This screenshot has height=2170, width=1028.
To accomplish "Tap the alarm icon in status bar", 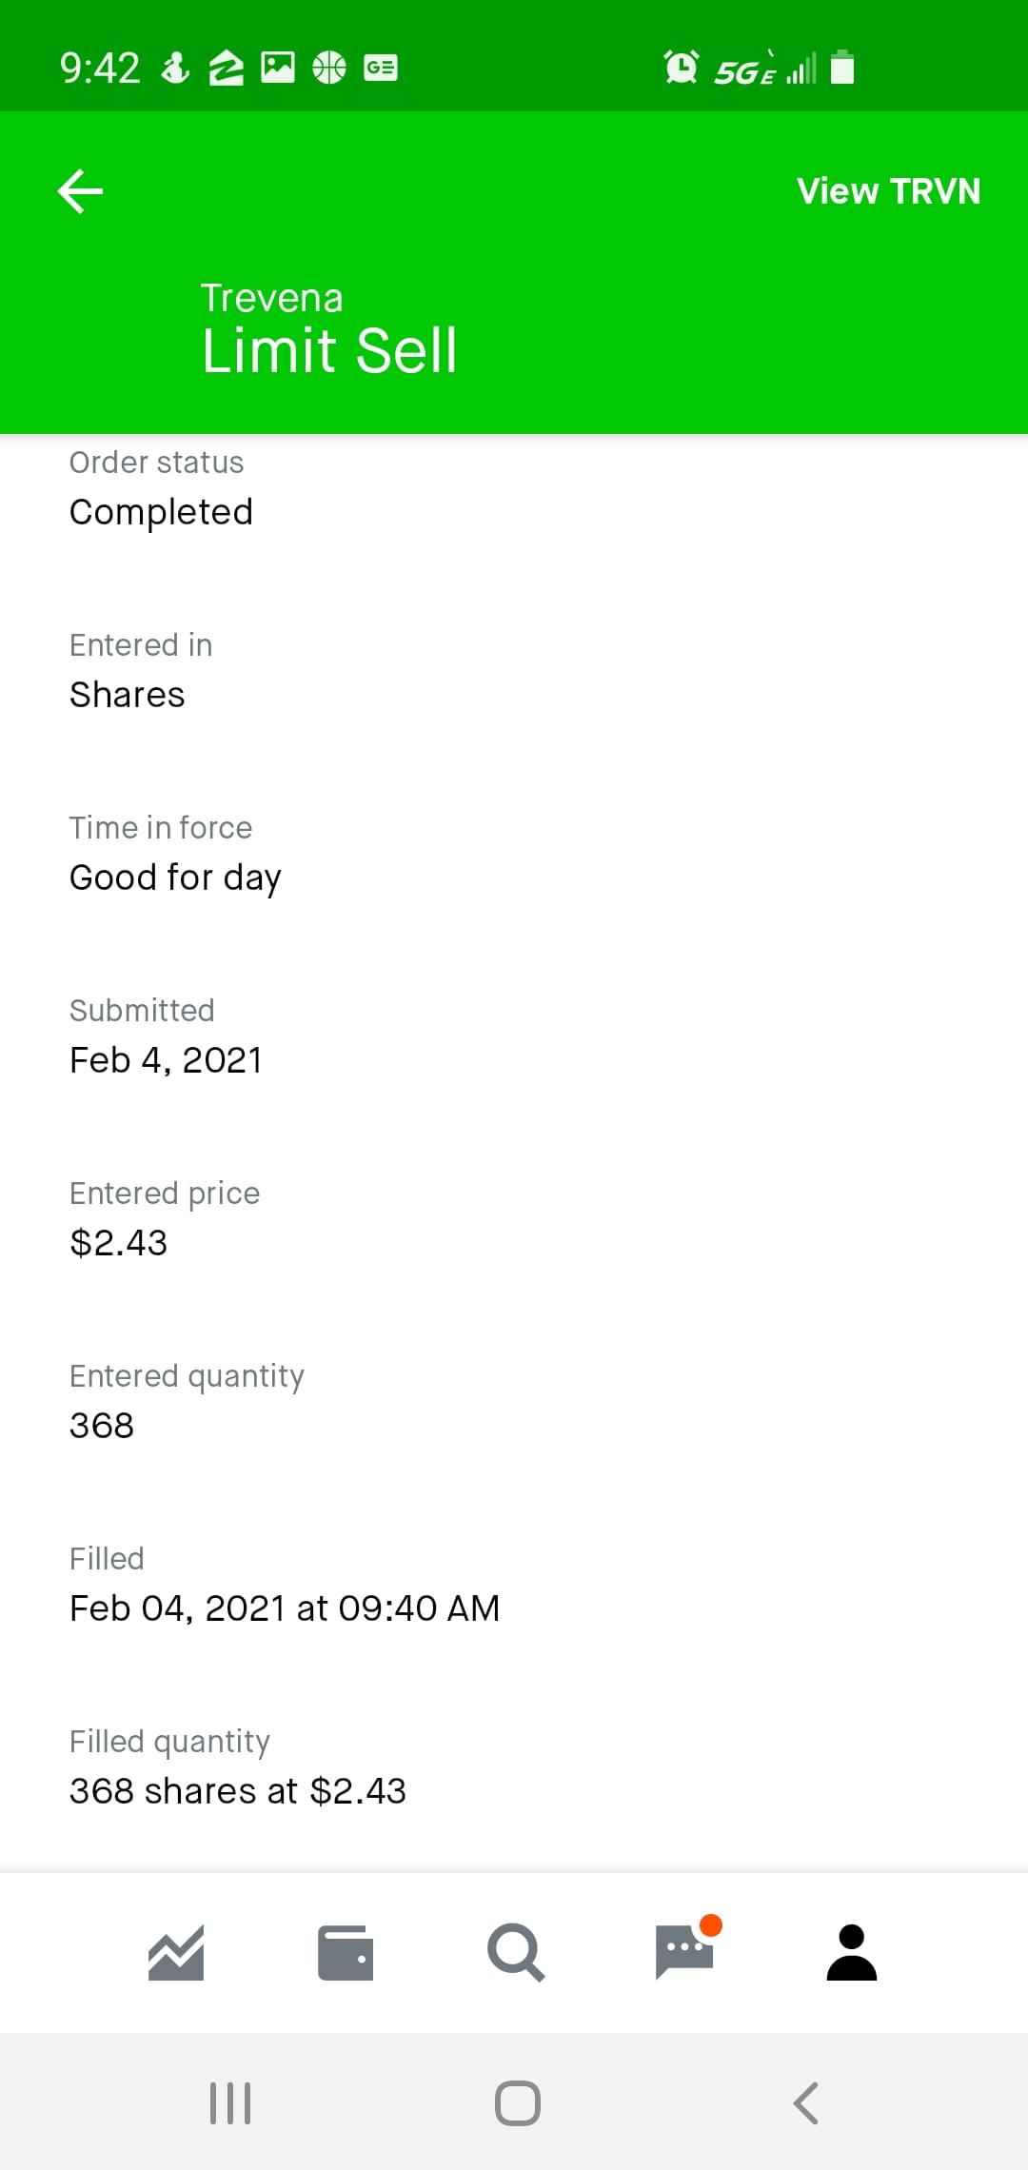I will (x=682, y=68).
